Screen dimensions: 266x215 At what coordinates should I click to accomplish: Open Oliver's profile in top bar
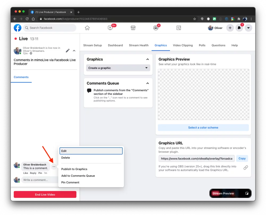(215, 28)
